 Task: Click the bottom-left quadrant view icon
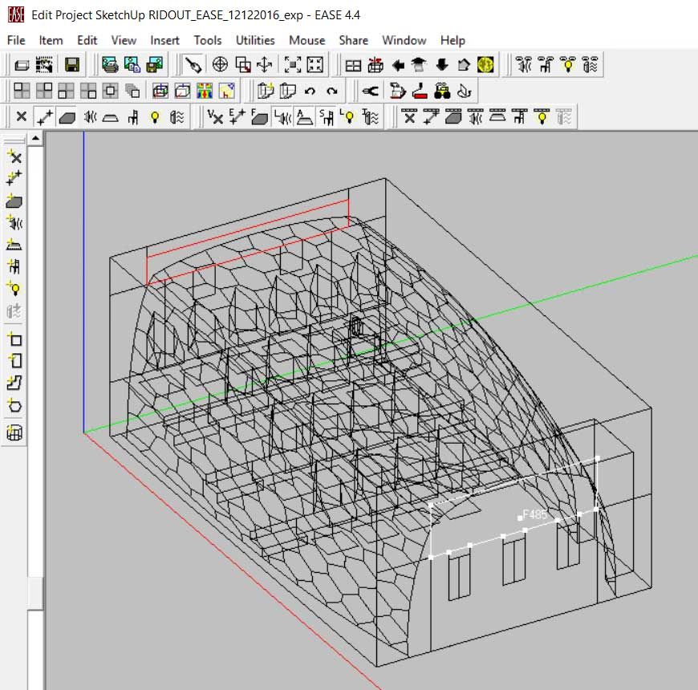coord(66,91)
